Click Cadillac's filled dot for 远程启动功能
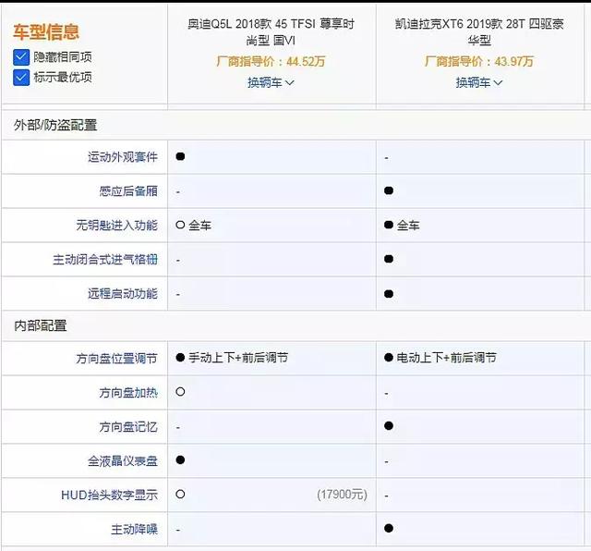Viewport: 591px width, 551px height. pyautogui.click(x=389, y=294)
